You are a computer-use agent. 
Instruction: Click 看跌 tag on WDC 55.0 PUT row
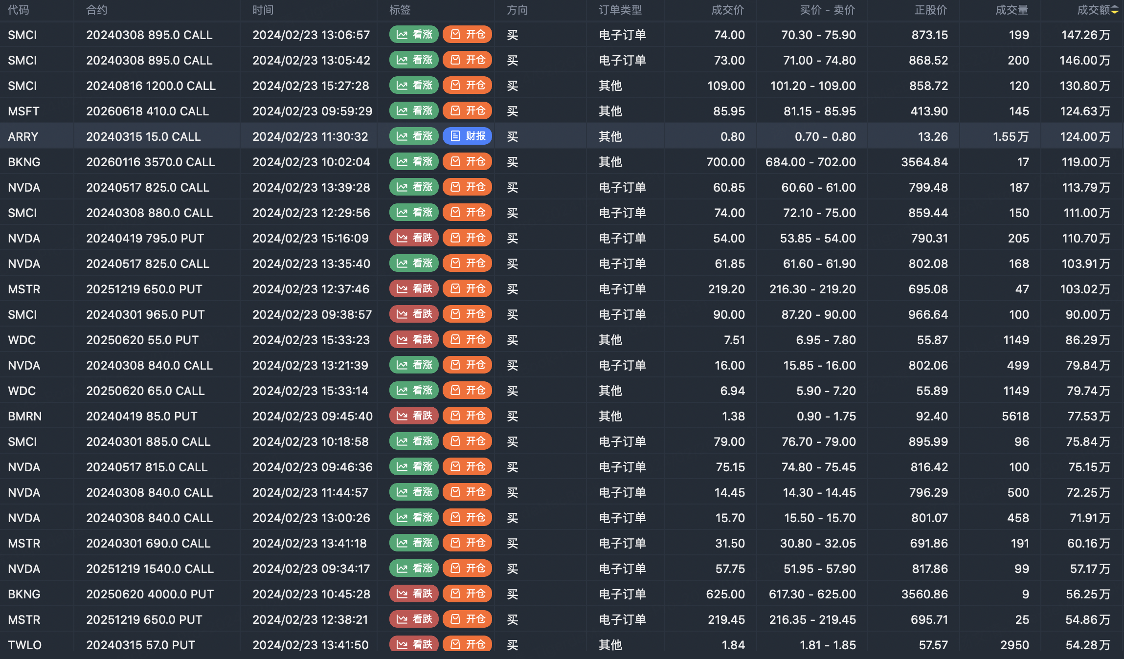point(414,340)
